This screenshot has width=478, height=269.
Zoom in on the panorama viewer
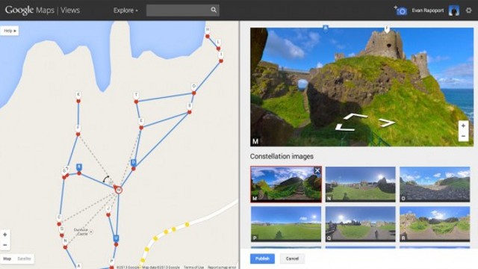pos(463,126)
